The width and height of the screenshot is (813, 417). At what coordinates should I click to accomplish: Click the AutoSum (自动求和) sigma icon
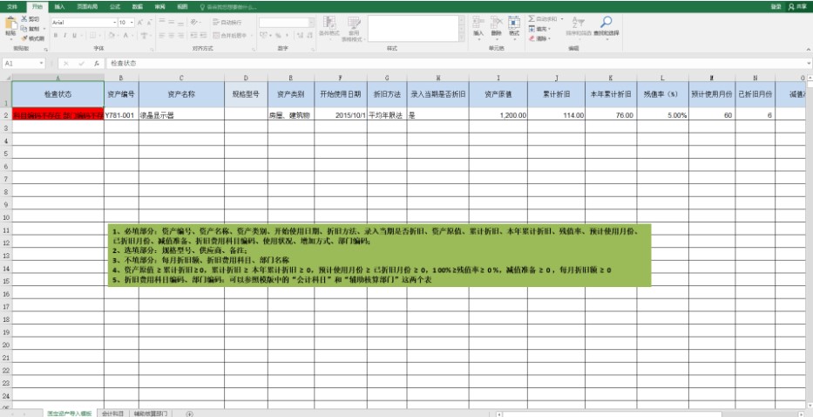point(532,18)
